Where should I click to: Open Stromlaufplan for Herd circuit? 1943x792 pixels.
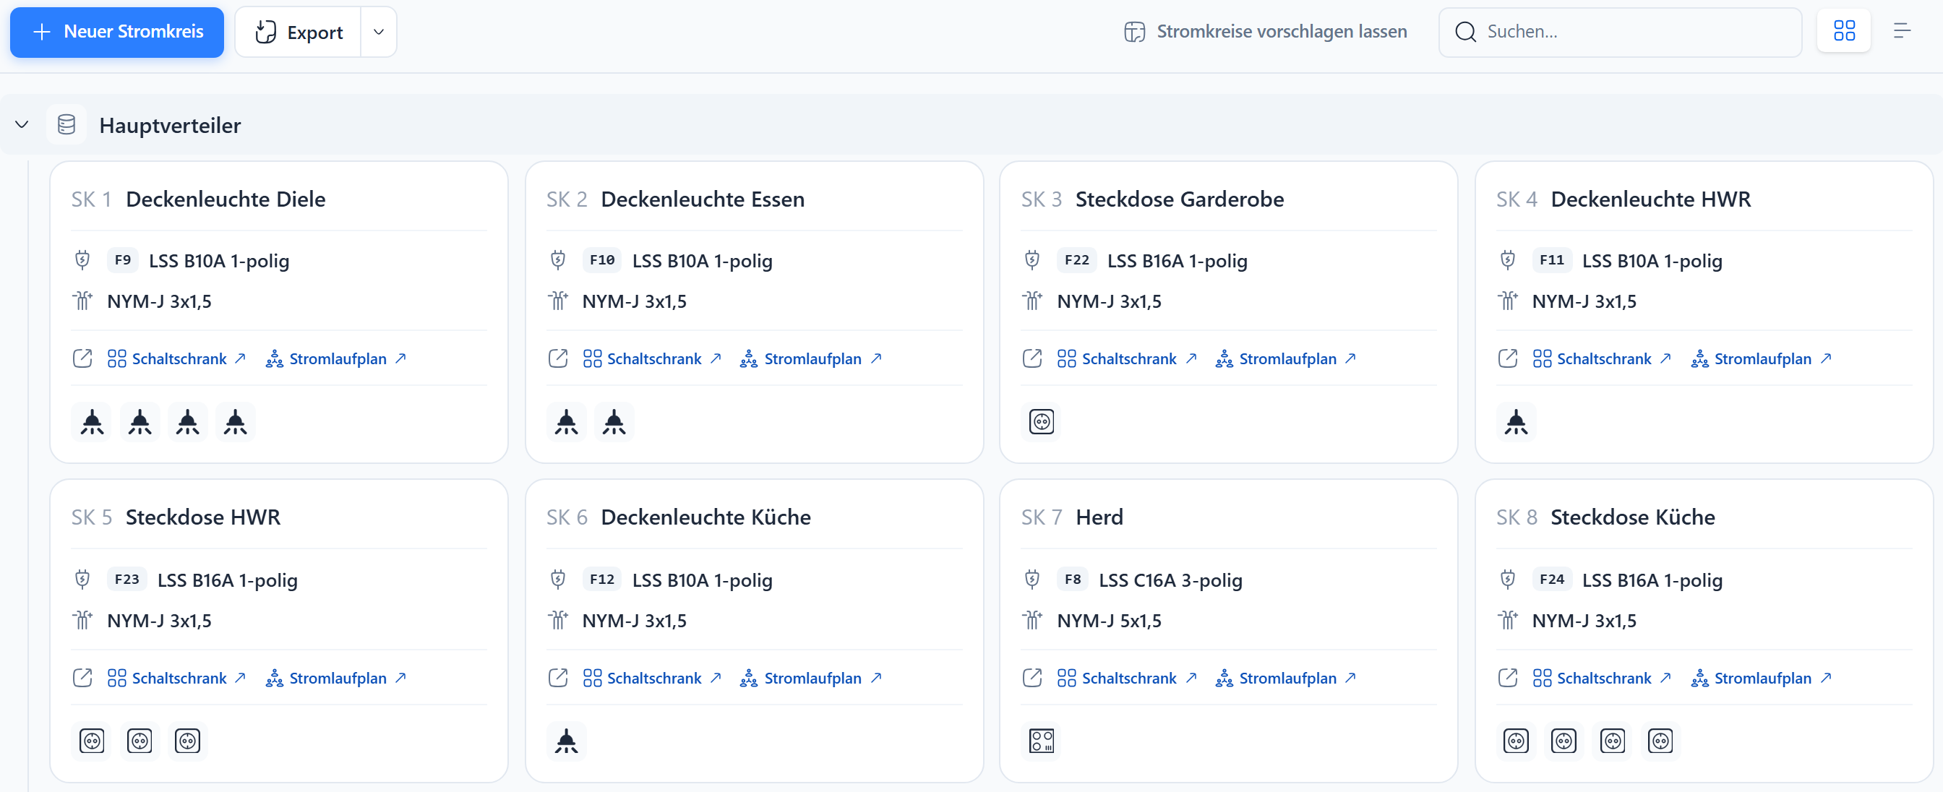point(1287,678)
